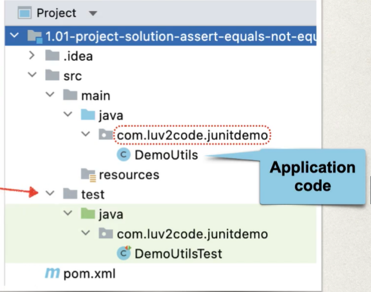Viewport: 371px width, 292px height.
Task: Click the resources folder icon
Action: pos(89,174)
